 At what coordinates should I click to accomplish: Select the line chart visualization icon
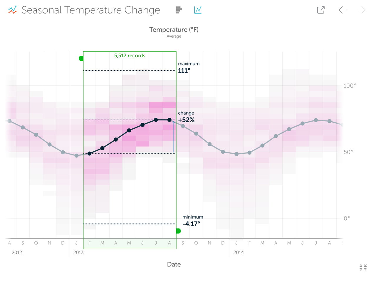198,10
